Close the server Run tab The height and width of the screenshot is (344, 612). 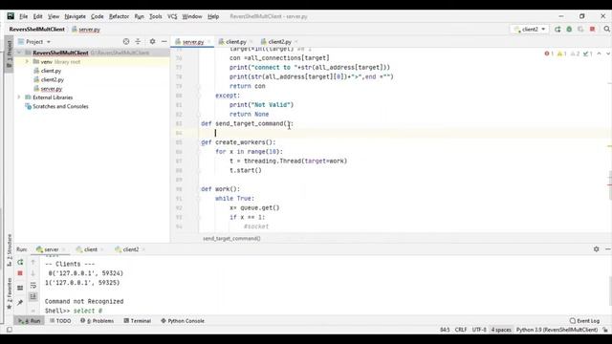(x=64, y=249)
